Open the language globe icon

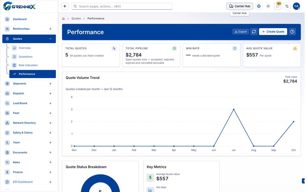click(x=259, y=6)
